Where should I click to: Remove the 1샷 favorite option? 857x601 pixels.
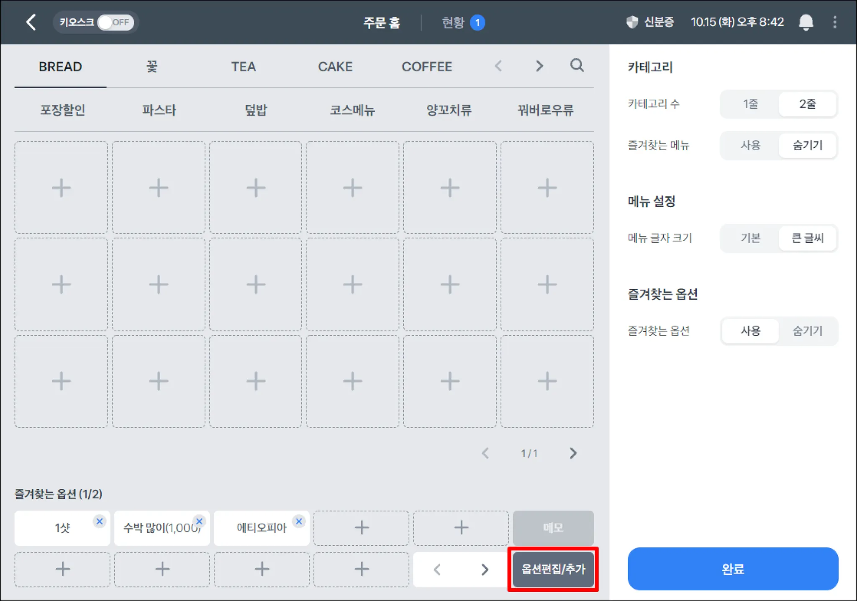[100, 521]
